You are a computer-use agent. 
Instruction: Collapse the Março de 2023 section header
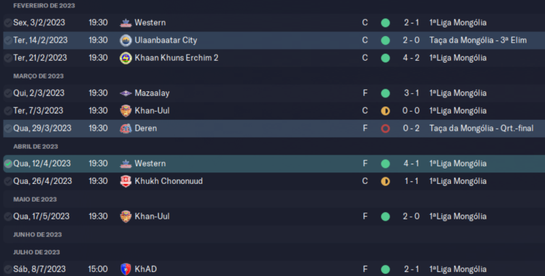pos(38,76)
